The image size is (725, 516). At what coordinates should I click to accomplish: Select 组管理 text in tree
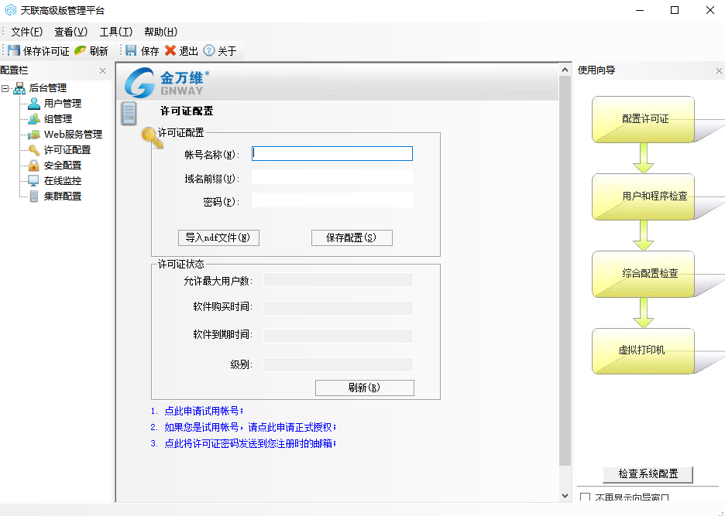pos(58,119)
